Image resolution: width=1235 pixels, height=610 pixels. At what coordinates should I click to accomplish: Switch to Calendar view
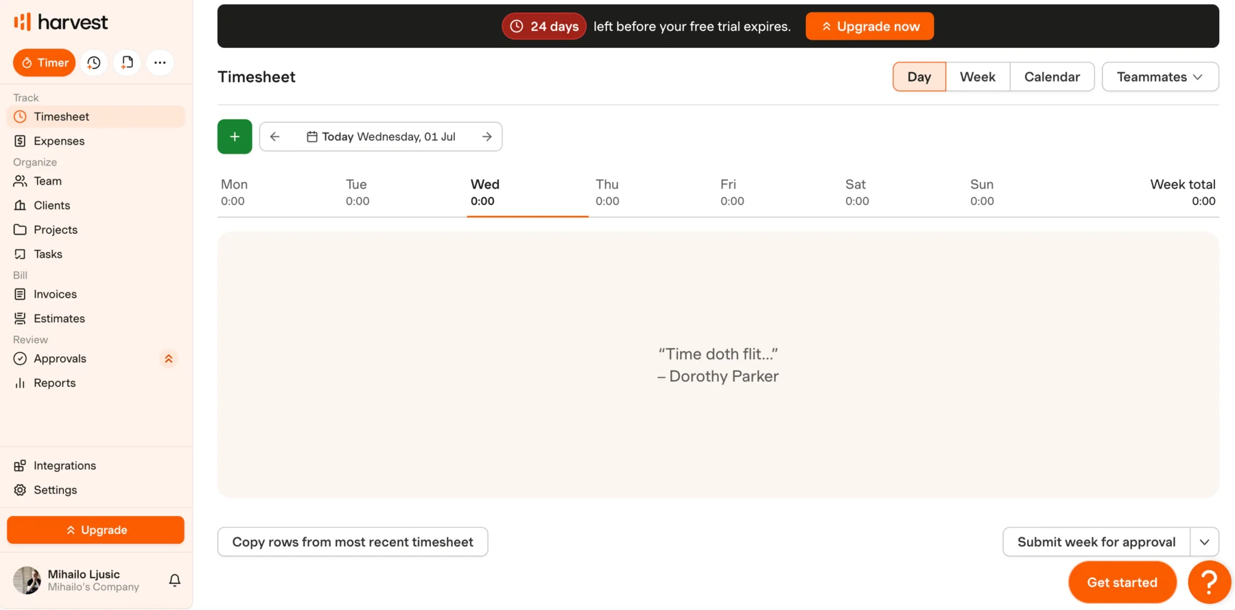pos(1052,77)
